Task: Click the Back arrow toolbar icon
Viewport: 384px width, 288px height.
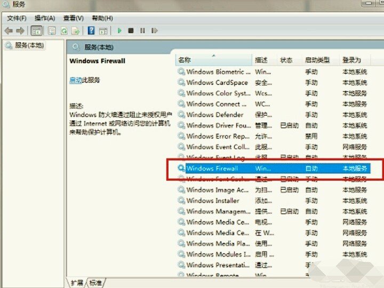Action: (9, 31)
